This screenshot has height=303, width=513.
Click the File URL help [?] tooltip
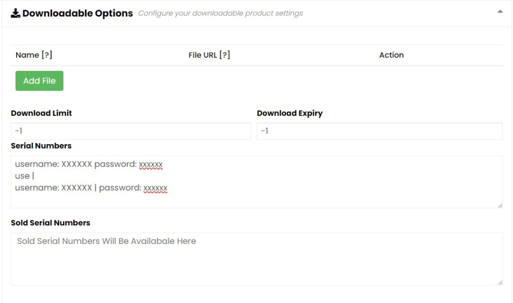pyautogui.click(x=225, y=55)
